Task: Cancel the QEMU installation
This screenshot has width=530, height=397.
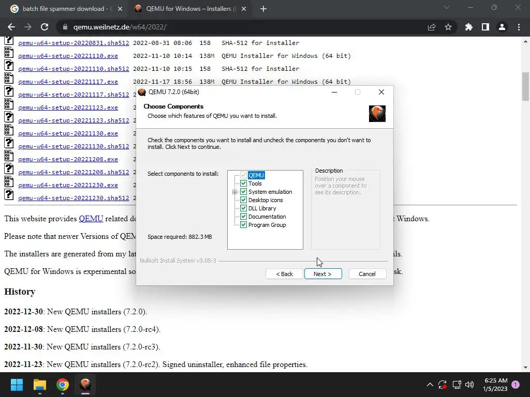Action: click(367, 274)
